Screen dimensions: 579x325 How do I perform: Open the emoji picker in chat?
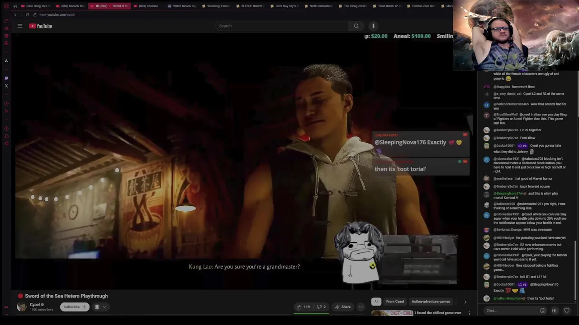[x=543, y=311]
